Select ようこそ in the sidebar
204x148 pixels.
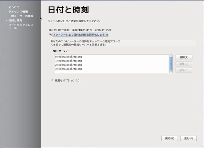[14, 7]
